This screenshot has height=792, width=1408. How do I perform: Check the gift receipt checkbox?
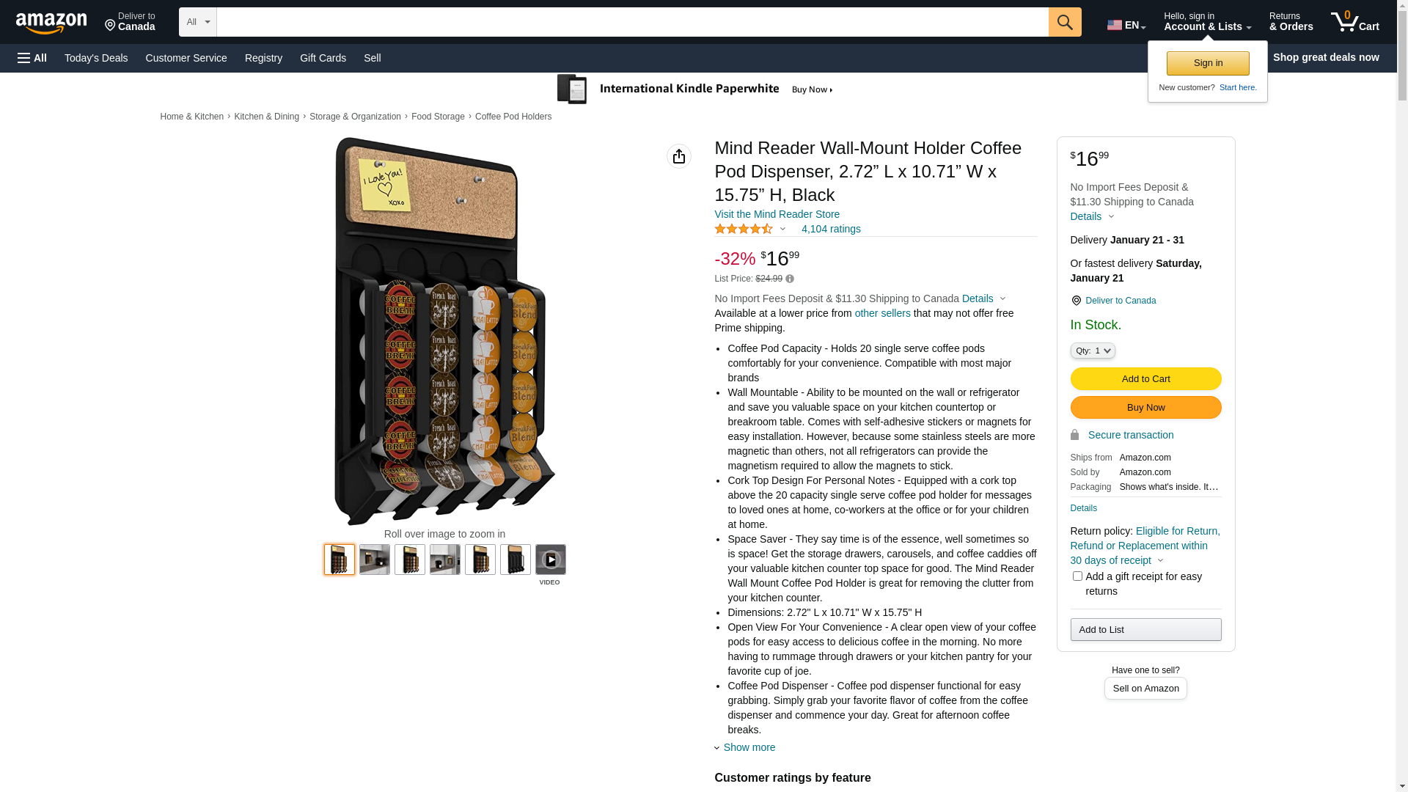coord(1077,576)
